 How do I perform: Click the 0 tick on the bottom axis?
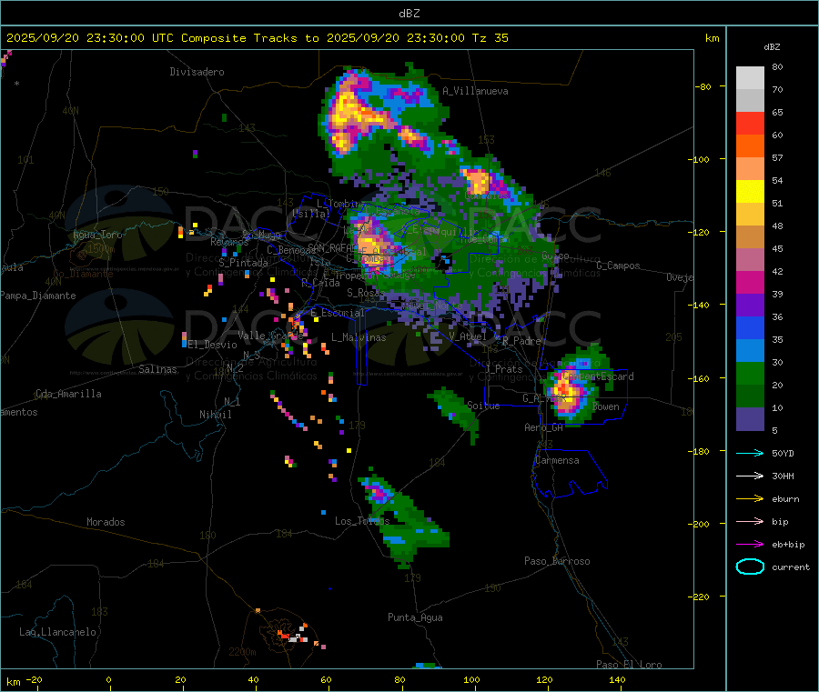pos(108,679)
